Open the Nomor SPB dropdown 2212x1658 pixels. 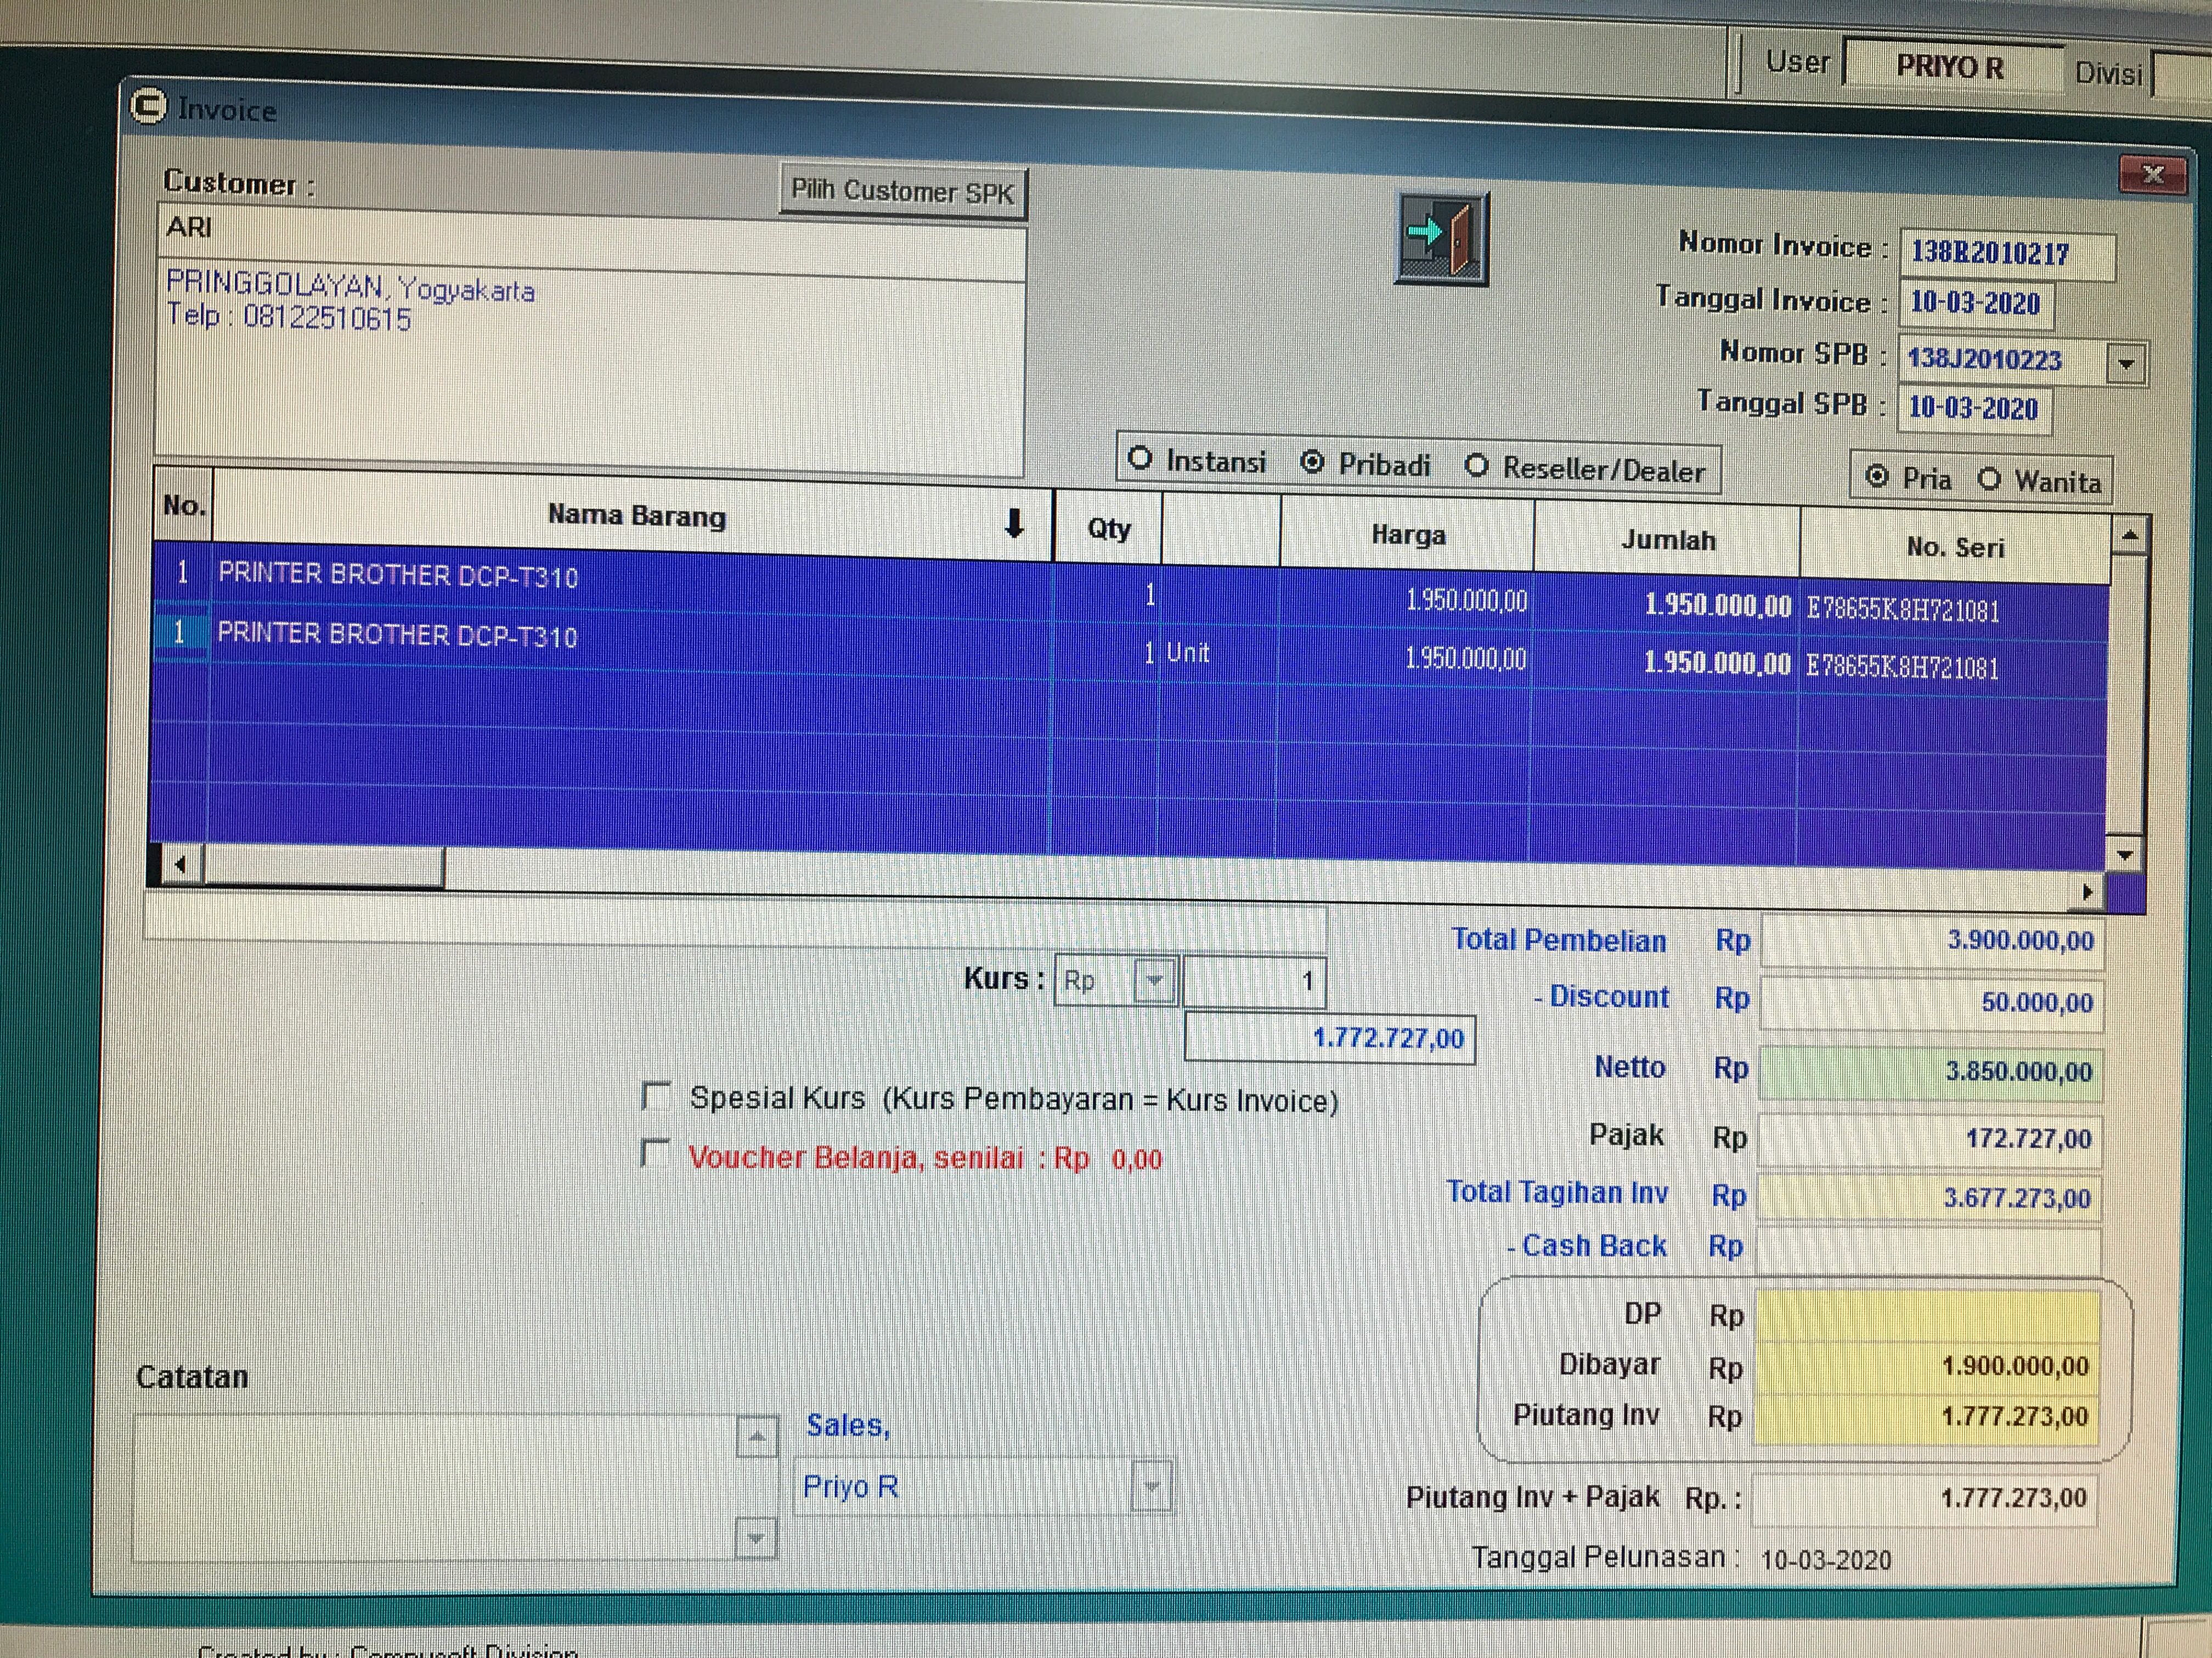2126,364
